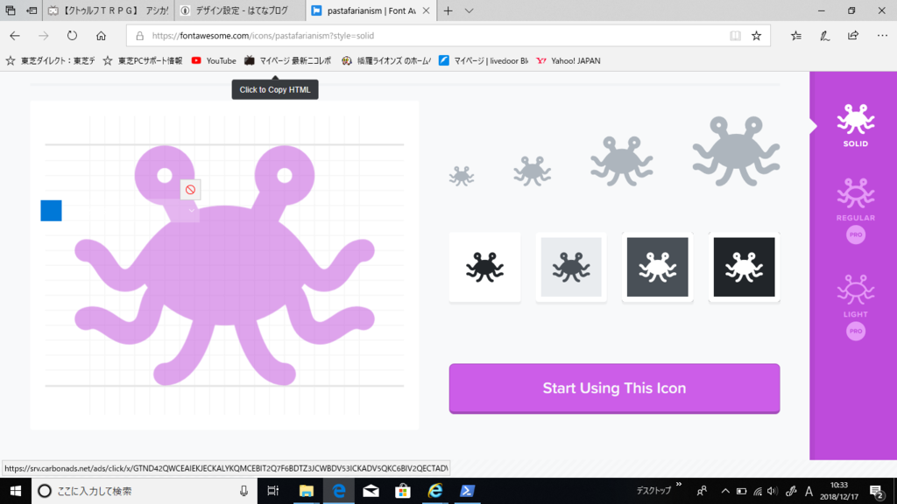The height and width of the screenshot is (504, 897).
Task: Set these tabs aside
Action: [x=32, y=10]
